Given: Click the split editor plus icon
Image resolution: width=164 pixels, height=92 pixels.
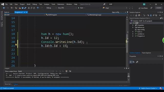Looking at the screenshot, I should (127, 17).
